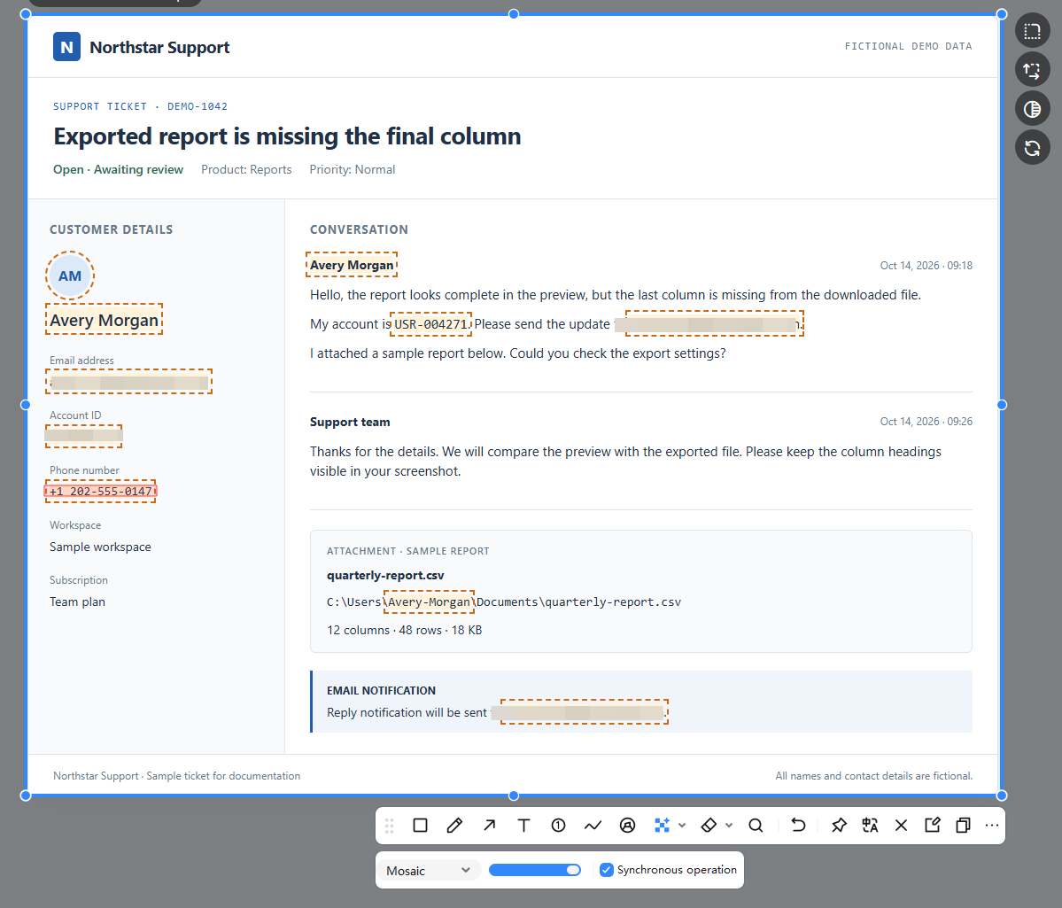Select the pencil drawing tool
1062x908 pixels.
[454, 825]
